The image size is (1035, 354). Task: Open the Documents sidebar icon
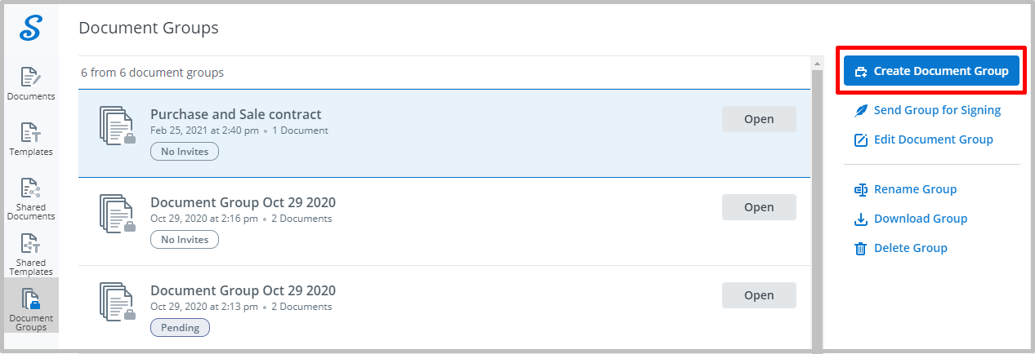tap(30, 83)
